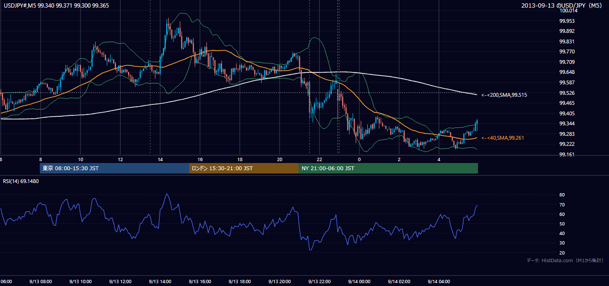Click the 99.222 price axis label
The image size is (609, 286).
567,144
